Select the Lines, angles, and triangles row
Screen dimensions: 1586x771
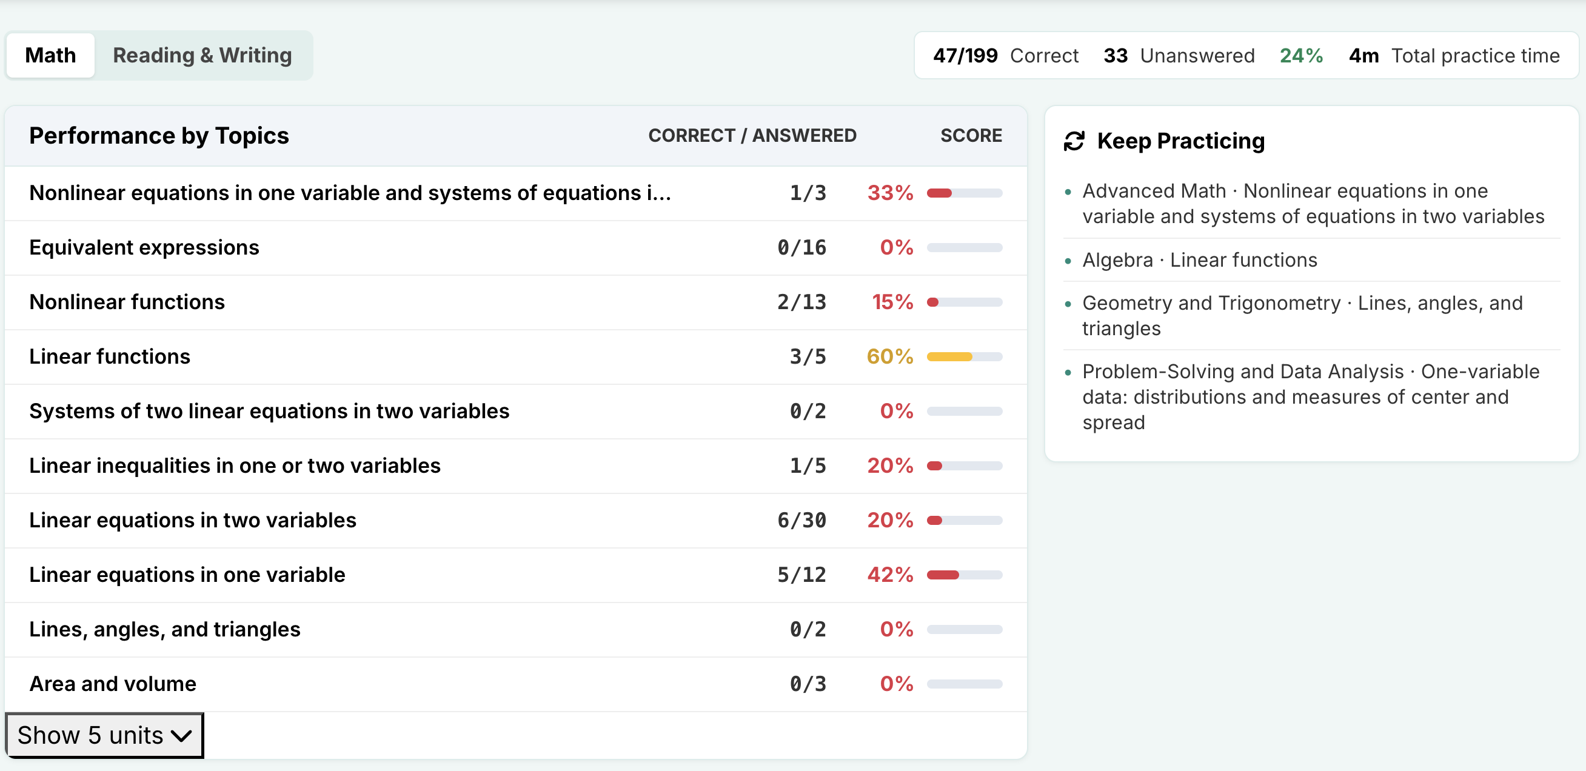pos(165,629)
